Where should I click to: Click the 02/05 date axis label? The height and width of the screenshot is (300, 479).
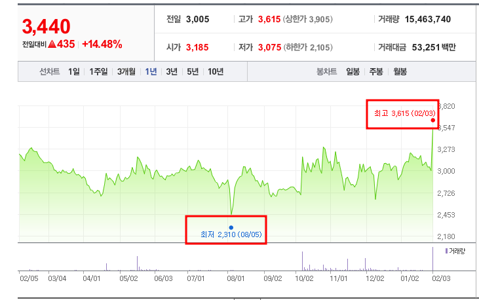[x=29, y=278]
